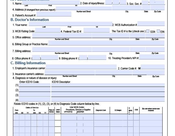Screen dimensions: 175x136
Task: Click the Office address State field
Action: coord(137,35)
